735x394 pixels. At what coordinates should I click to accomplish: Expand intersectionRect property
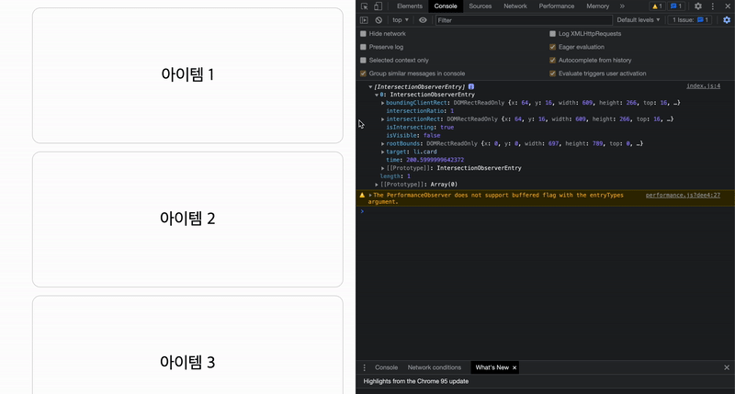pos(382,119)
